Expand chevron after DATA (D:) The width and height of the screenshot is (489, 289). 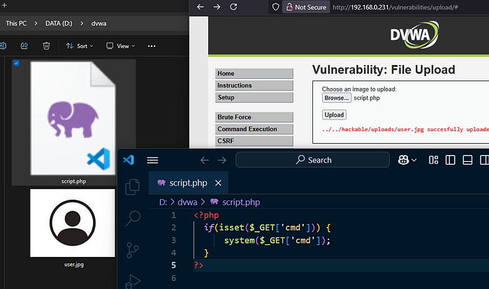coord(82,23)
